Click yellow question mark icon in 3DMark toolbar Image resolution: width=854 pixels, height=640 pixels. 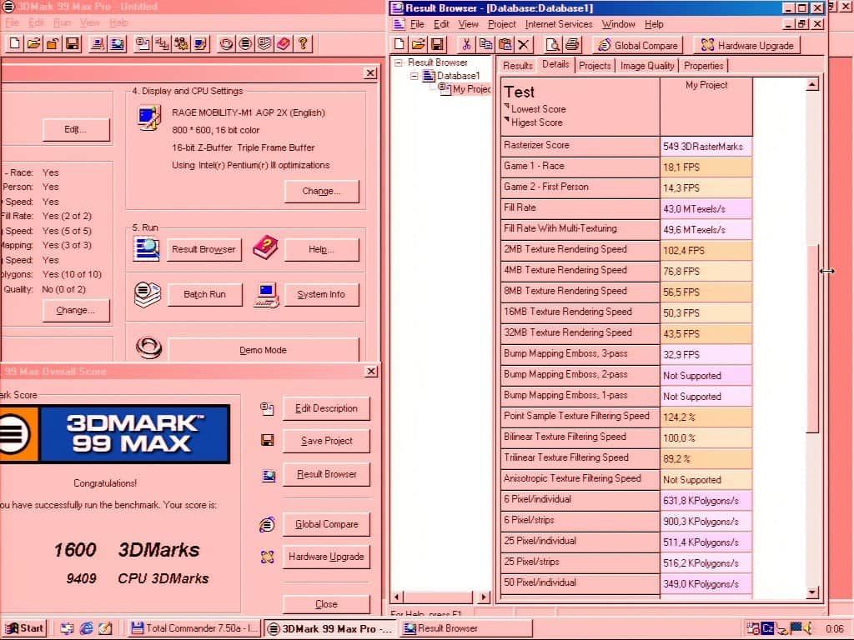point(303,43)
